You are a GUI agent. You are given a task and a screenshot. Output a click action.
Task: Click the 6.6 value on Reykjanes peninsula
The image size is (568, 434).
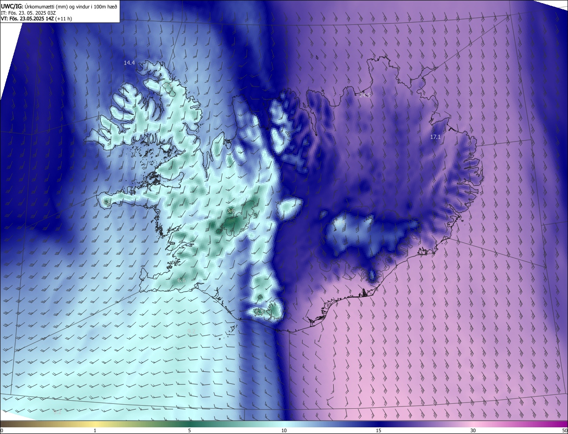[181, 280]
